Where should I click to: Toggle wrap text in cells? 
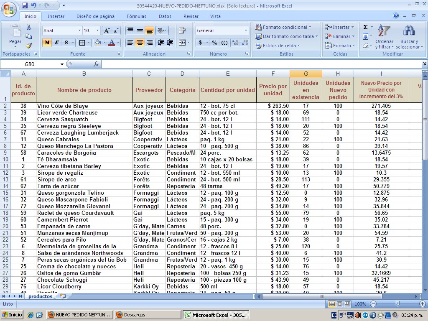pyautogui.click(x=182, y=30)
